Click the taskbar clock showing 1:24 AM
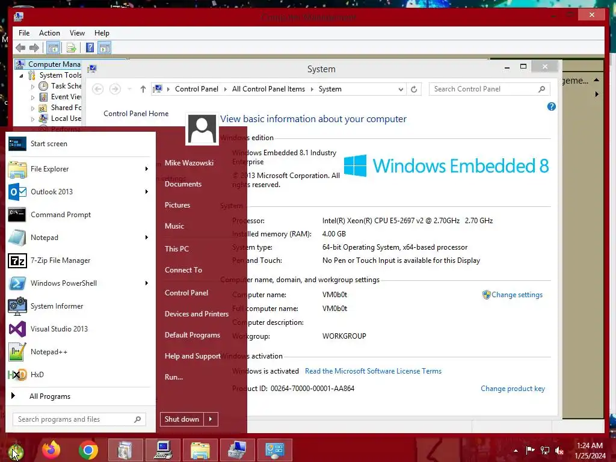The width and height of the screenshot is (616, 462). coord(590,446)
